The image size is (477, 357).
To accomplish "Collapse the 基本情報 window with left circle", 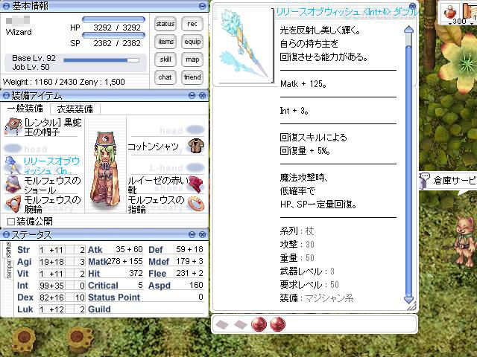I will click(x=6, y=6).
